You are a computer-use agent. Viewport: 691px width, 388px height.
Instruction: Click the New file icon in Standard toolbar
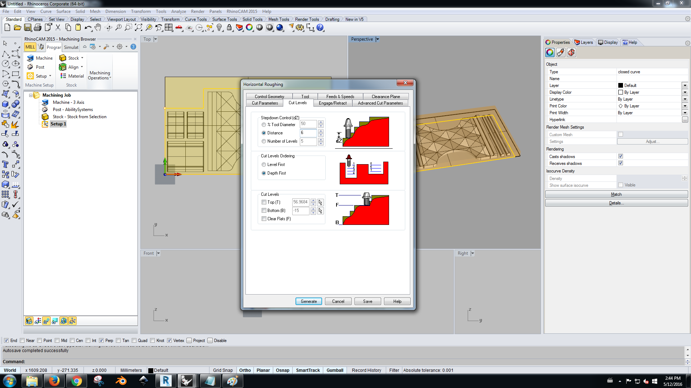[x=7, y=27]
